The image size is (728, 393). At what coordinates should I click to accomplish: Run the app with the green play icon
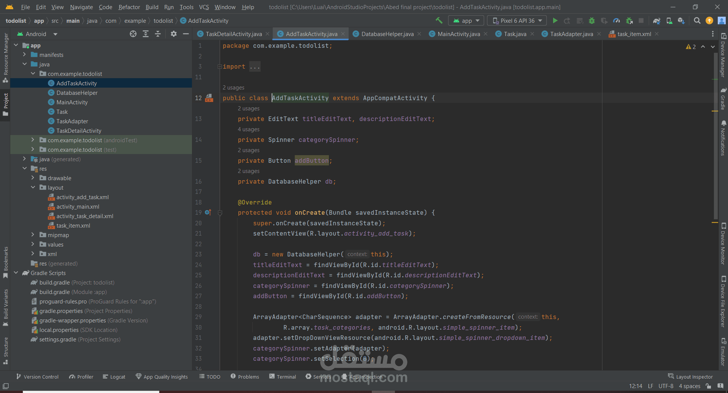(555, 20)
